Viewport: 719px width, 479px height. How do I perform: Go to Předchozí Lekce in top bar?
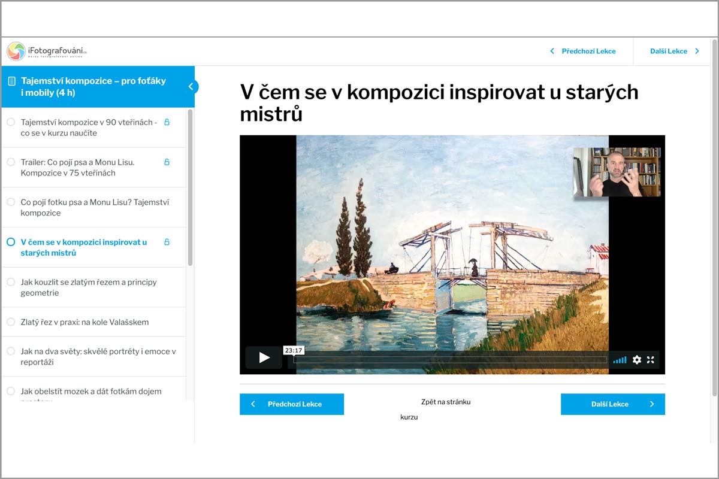[x=588, y=51]
